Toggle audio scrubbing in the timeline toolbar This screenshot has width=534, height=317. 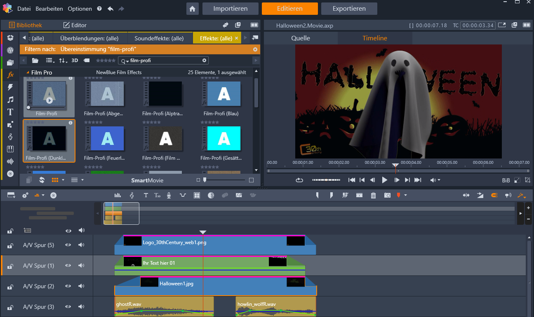click(x=508, y=195)
